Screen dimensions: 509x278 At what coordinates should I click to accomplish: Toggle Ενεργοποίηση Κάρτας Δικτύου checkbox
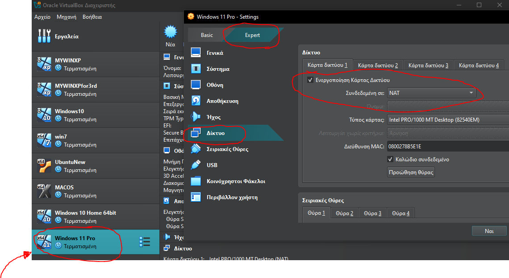pyautogui.click(x=310, y=80)
